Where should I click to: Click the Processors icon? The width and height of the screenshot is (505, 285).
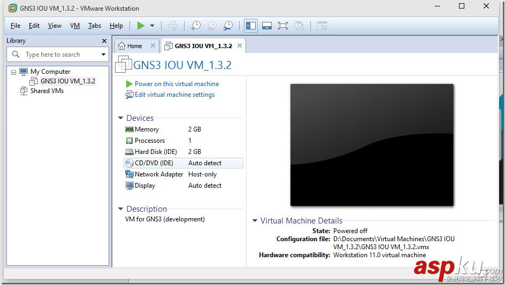click(x=129, y=141)
